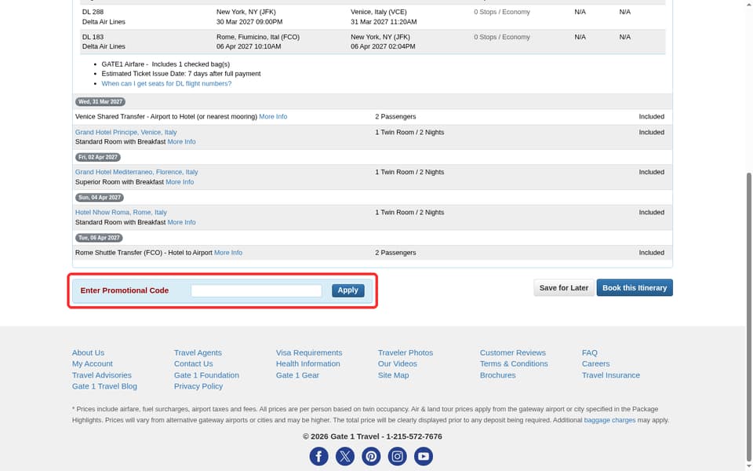The image size is (753, 471).
Task: Select 'Rome, Fiumicino, Ital (FCO)' departure text
Action: [x=258, y=37]
